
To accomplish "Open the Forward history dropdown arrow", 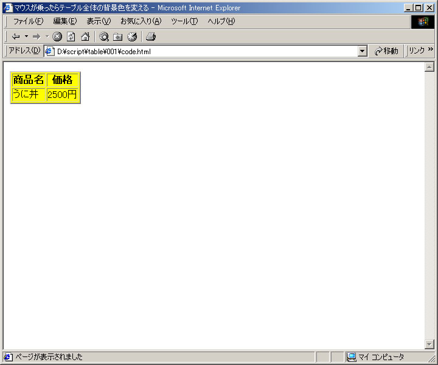I will (47, 36).
